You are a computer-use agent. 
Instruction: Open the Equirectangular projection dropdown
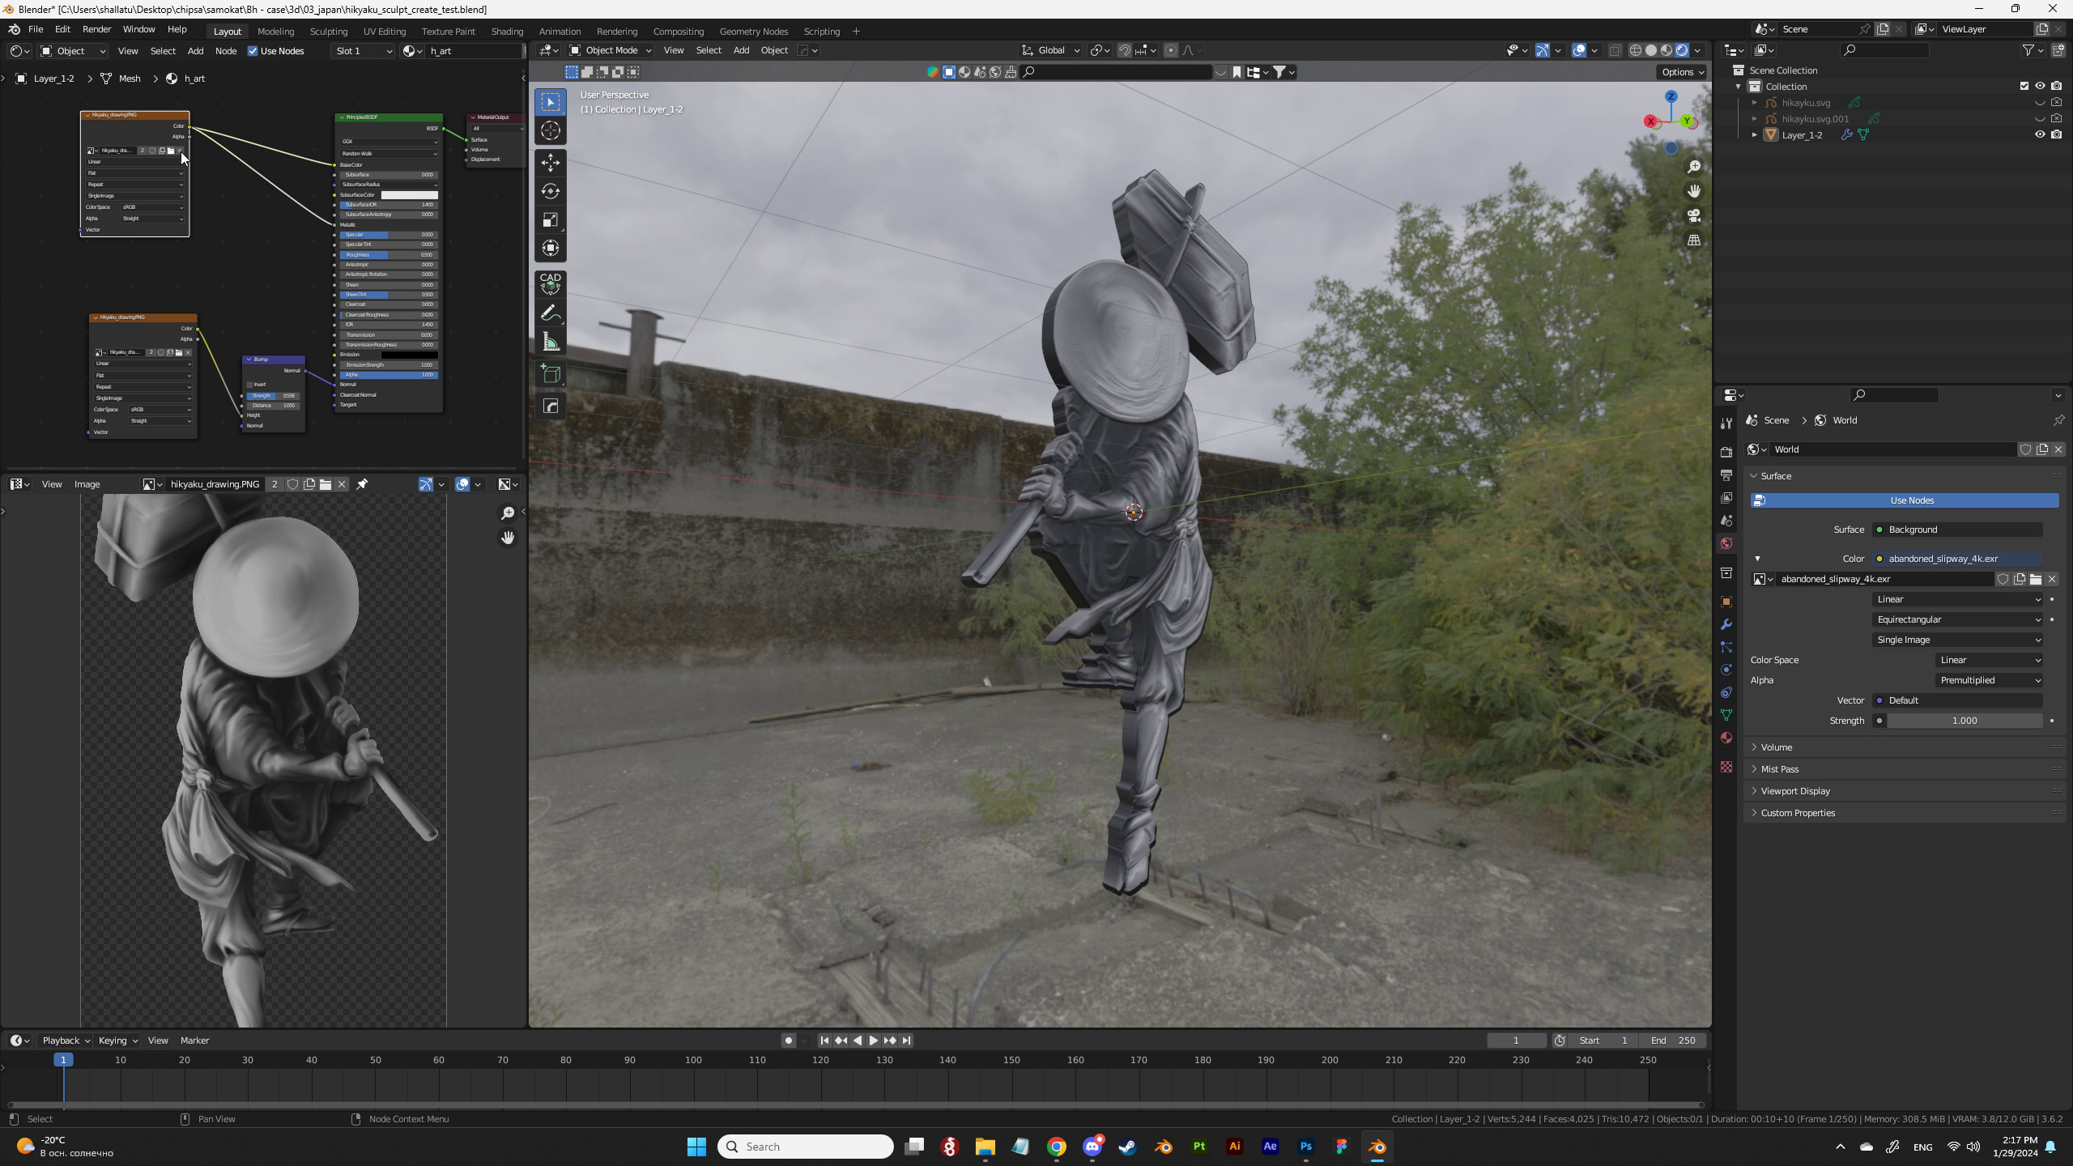click(x=1957, y=619)
